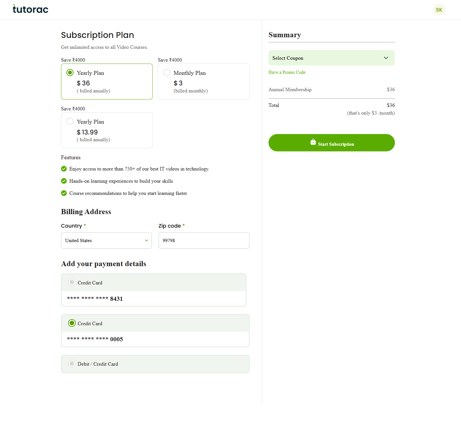Viewport: 461px width, 435px height.
Task: Click checkmark icon beside Enjoy access feature
Action: pos(64,169)
